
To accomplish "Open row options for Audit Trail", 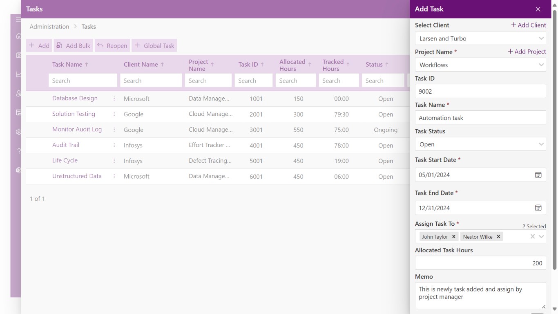I will 114,145.
